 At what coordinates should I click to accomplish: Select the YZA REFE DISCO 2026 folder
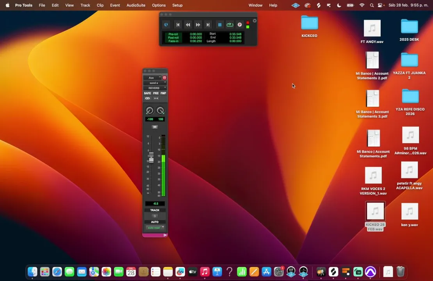point(410,102)
